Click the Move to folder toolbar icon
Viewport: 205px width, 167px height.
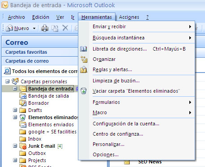point(55,28)
